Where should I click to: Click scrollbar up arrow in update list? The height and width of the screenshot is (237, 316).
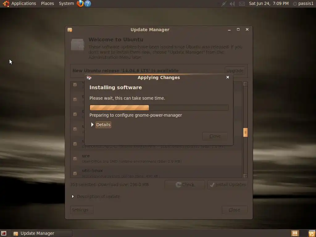(245, 84)
